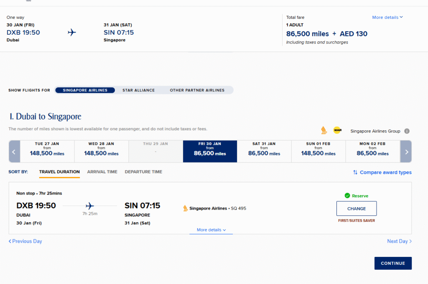Select the Singapore Airlines flight filter
Viewport: 428px width, 284px height.
[x=85, y=90]
